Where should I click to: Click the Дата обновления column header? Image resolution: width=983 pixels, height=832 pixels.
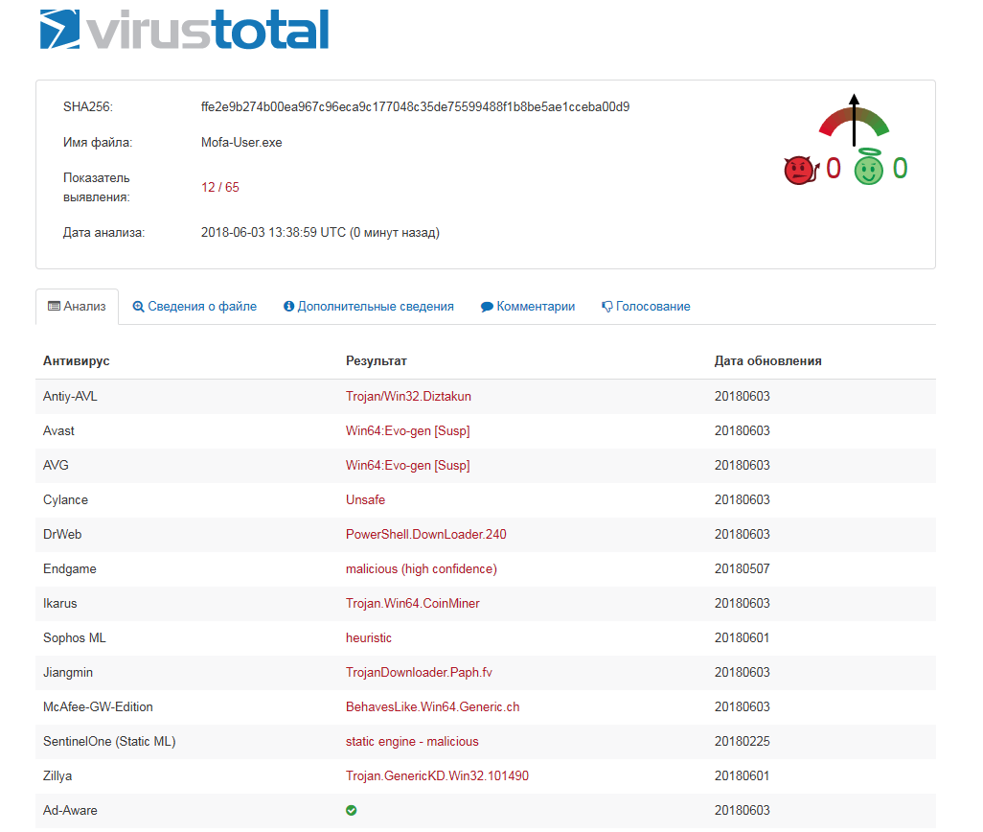coord(768,361)
